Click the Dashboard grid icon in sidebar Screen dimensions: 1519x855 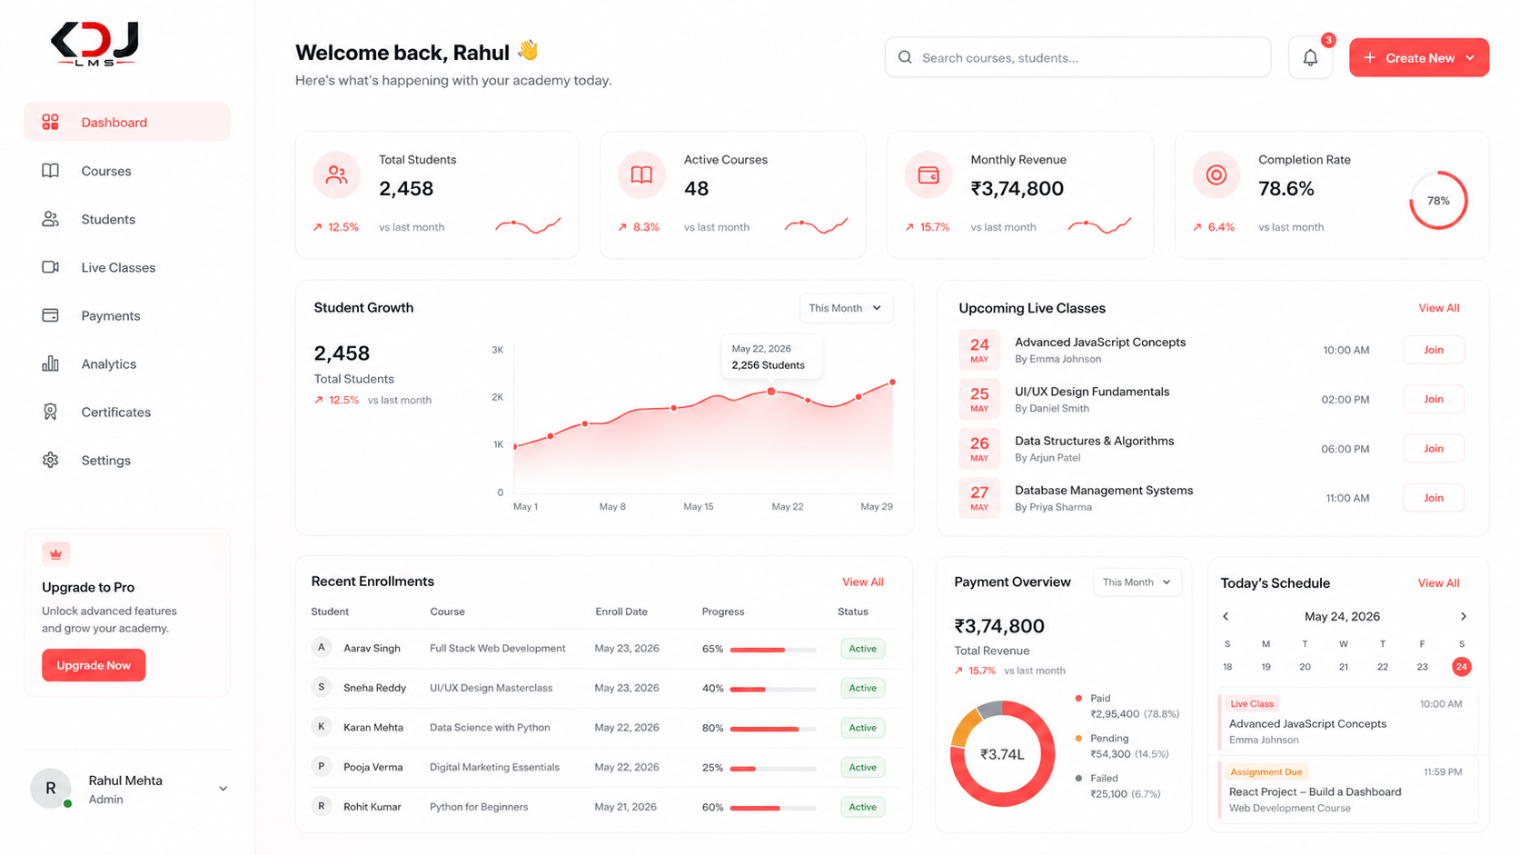click(51, 122)
